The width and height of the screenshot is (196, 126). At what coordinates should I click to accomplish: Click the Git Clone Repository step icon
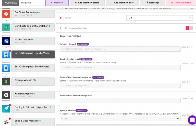pyautogui.click(x=6, y=14)
